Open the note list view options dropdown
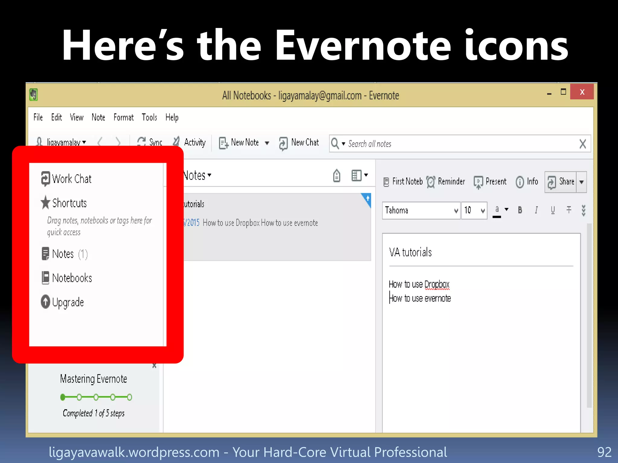The width and height of the screenshot is (618, 463). coord(360,175)
